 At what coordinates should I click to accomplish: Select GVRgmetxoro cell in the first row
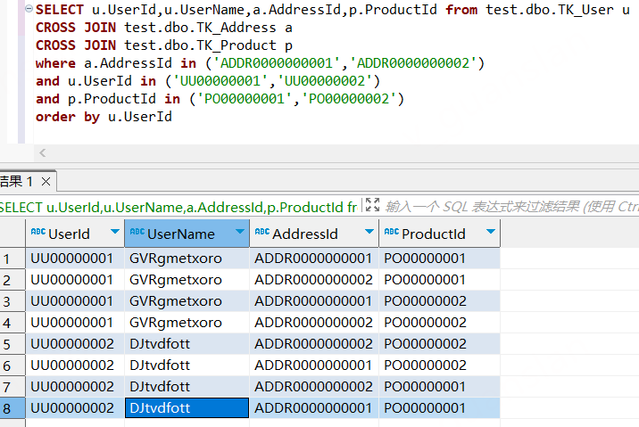[x=175, y=259]
